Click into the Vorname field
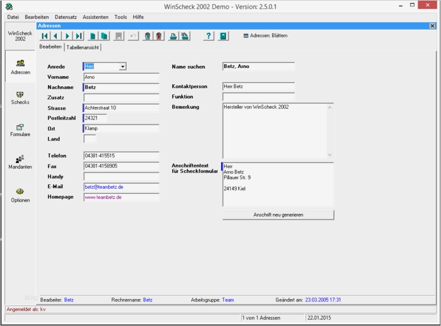 (x=121, y=77)
